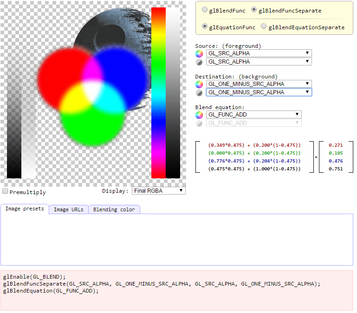This screenshot has width=357, height=313.
Task: Click the glEnable(GL_BLEND); code line
Action: pos(34,277)
